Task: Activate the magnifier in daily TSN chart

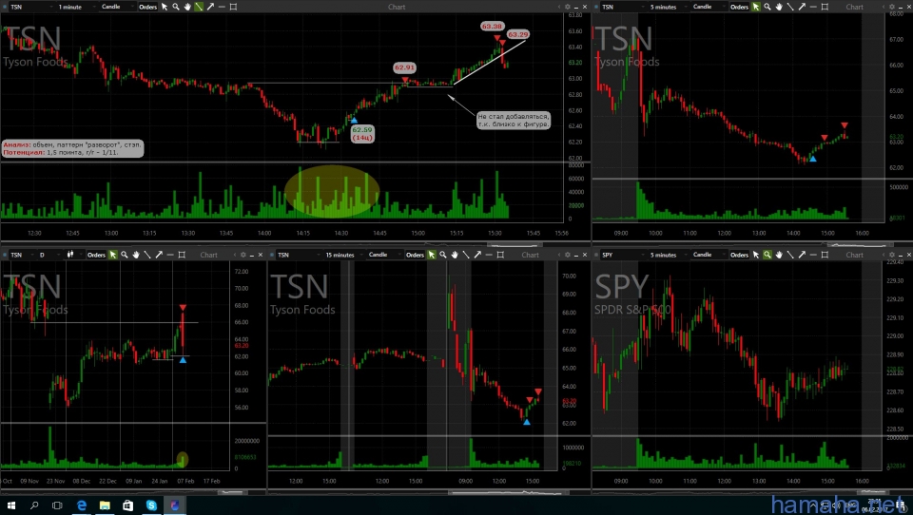Action: coord(124,255)
